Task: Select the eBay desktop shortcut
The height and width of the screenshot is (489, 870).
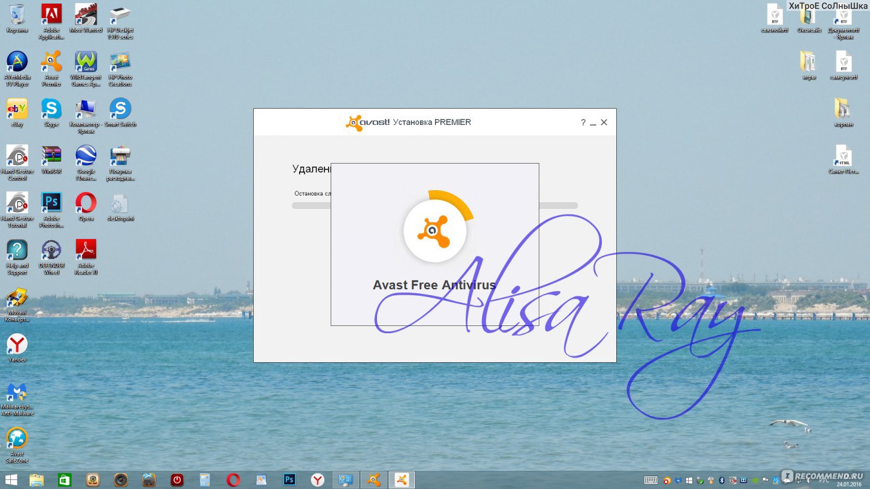Action: (17, 112)
